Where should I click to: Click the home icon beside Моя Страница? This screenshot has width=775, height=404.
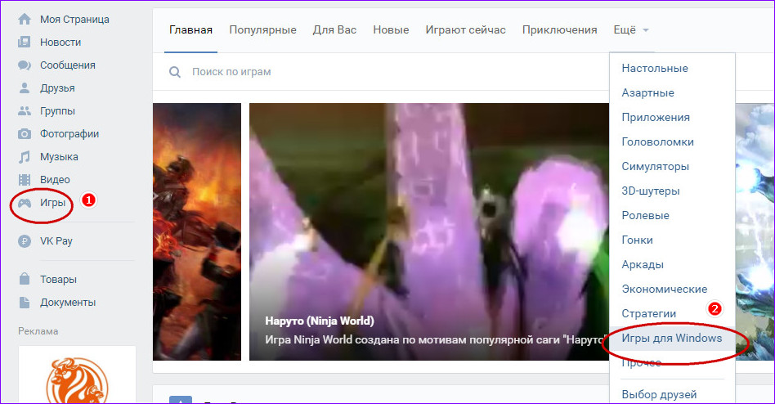(x=25, y=20)
